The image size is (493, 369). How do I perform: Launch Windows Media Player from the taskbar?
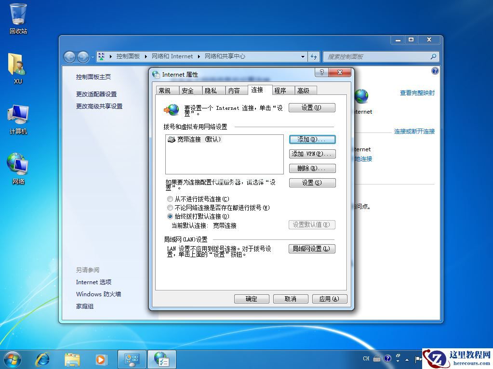(x=101, y=359)
